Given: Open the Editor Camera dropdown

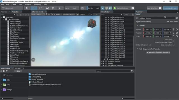Looking at the screenshot, I should 38,14.
